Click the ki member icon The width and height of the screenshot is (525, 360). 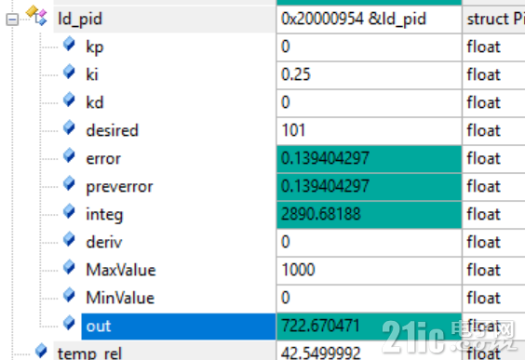69,72
